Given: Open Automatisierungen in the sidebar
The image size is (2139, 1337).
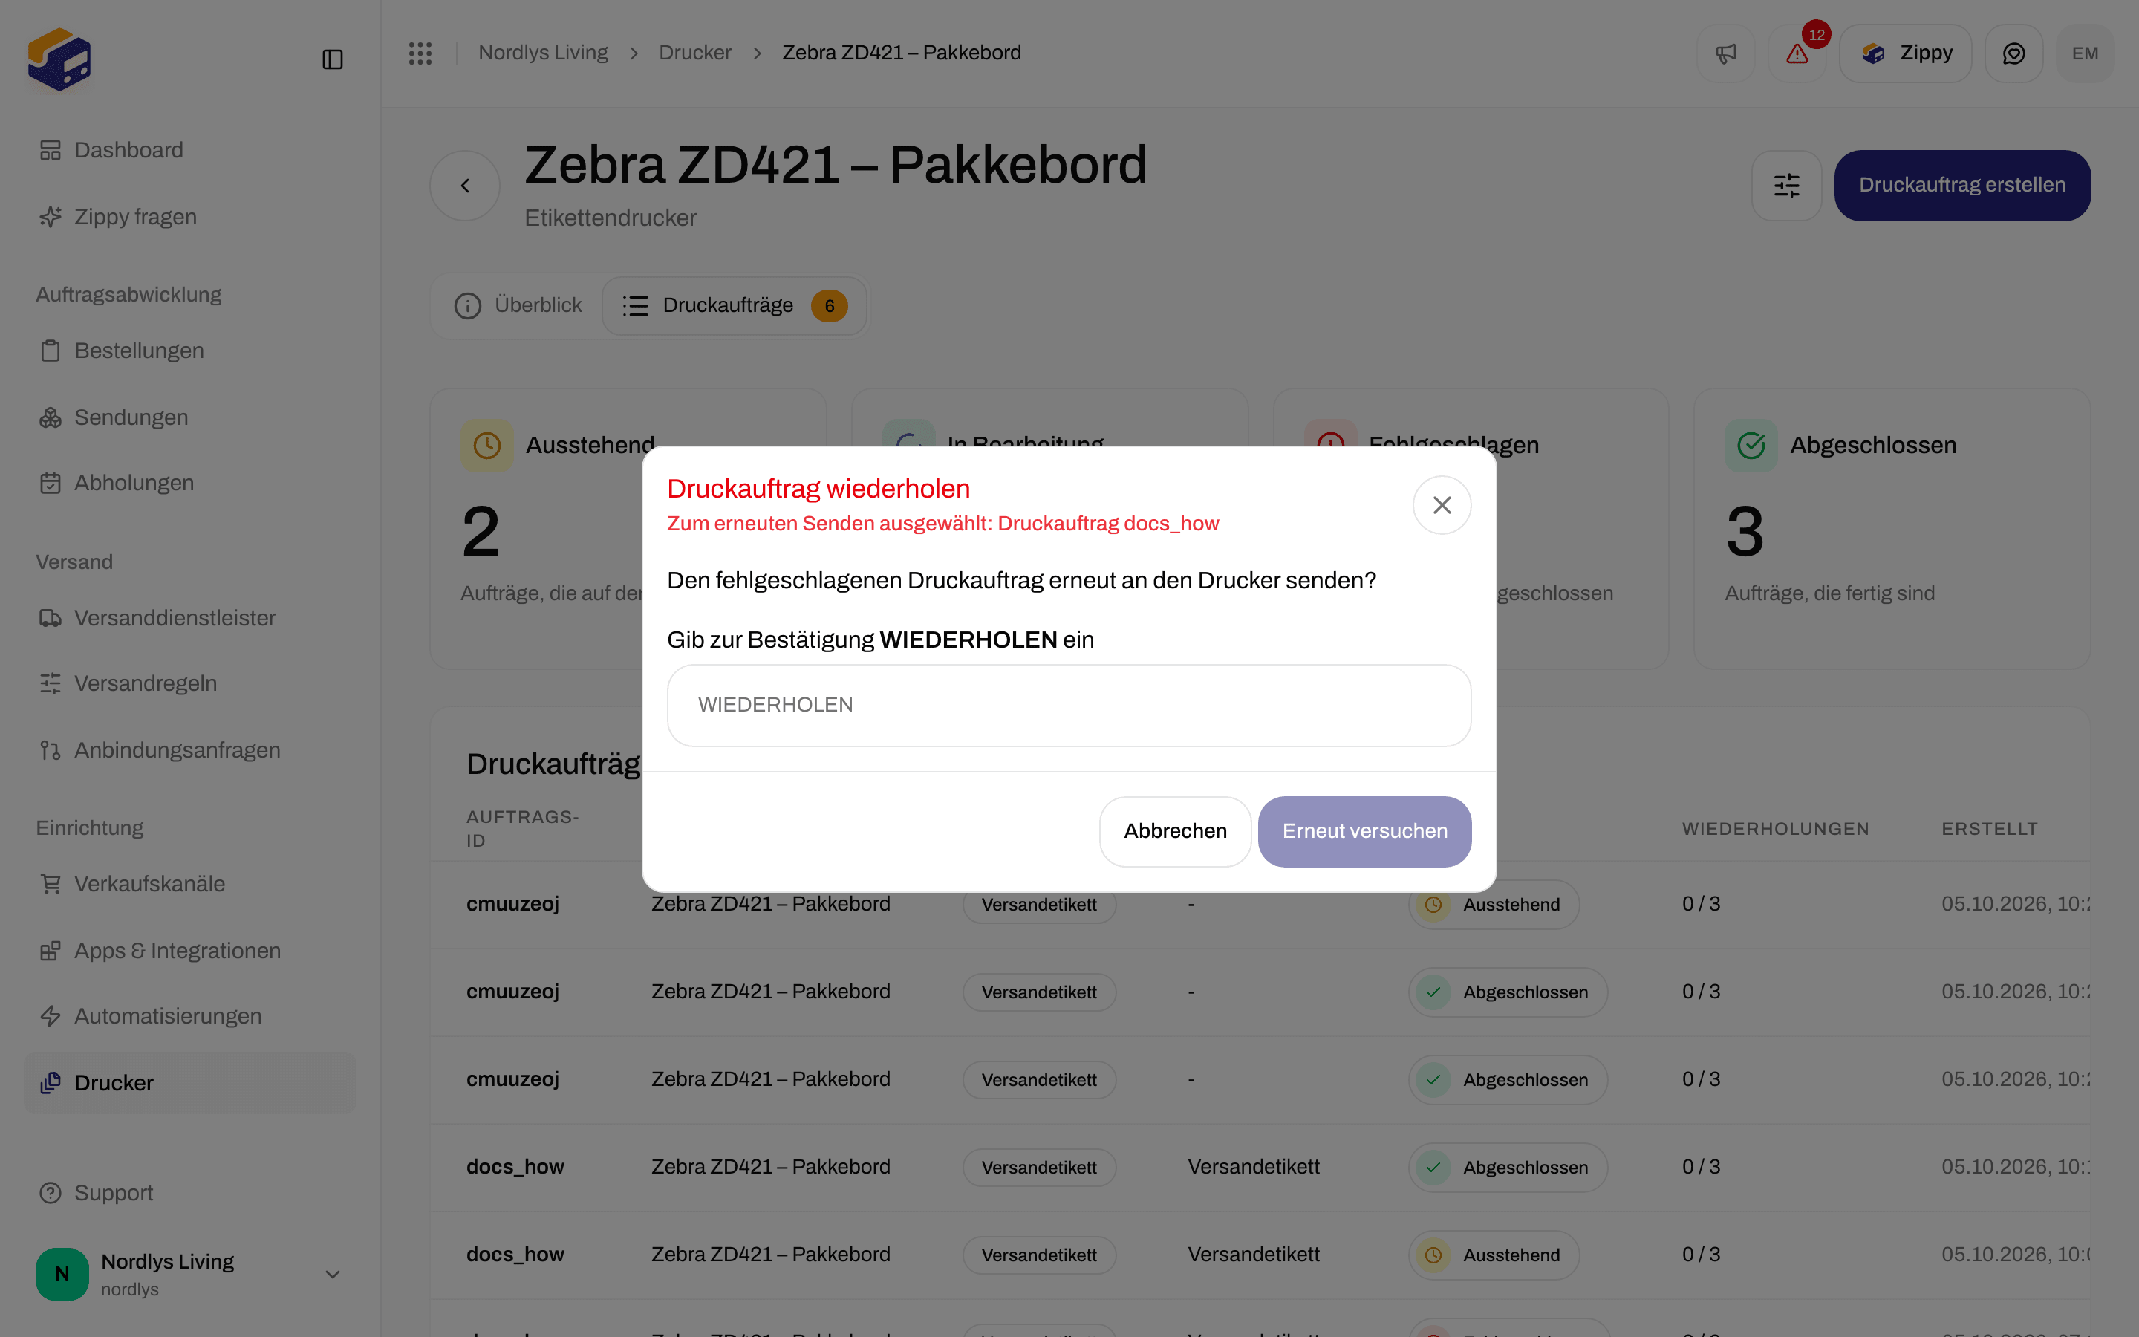Looking at the screenshot, I should tap(167, 1016).
